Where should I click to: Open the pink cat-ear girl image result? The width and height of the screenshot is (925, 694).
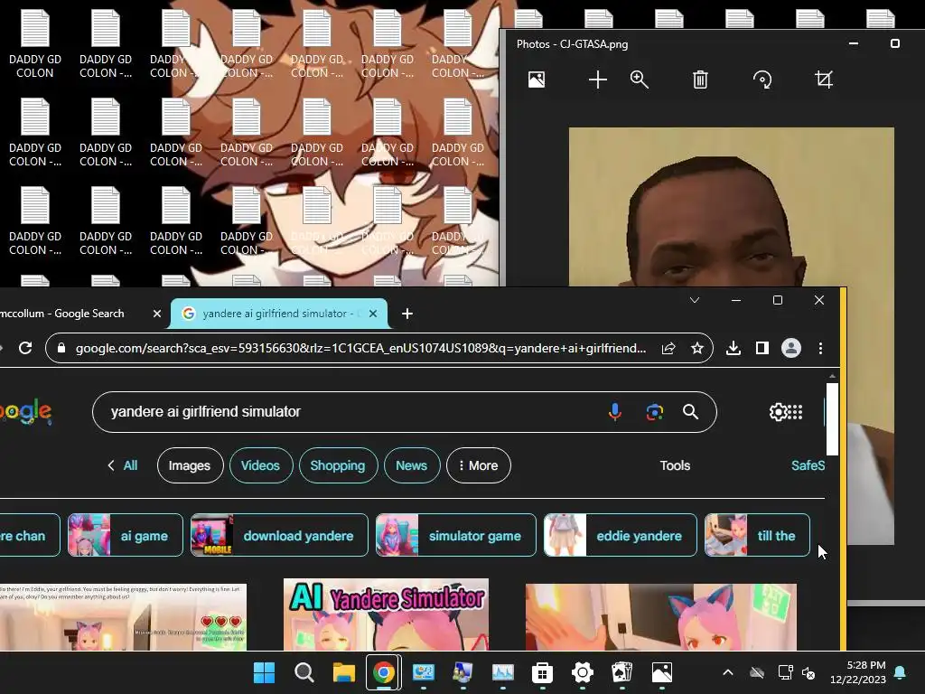[x=660, y=617]
